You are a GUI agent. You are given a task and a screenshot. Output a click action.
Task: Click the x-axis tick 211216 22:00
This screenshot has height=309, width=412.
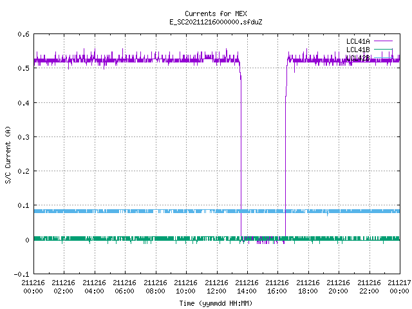(x=369, y=287)
